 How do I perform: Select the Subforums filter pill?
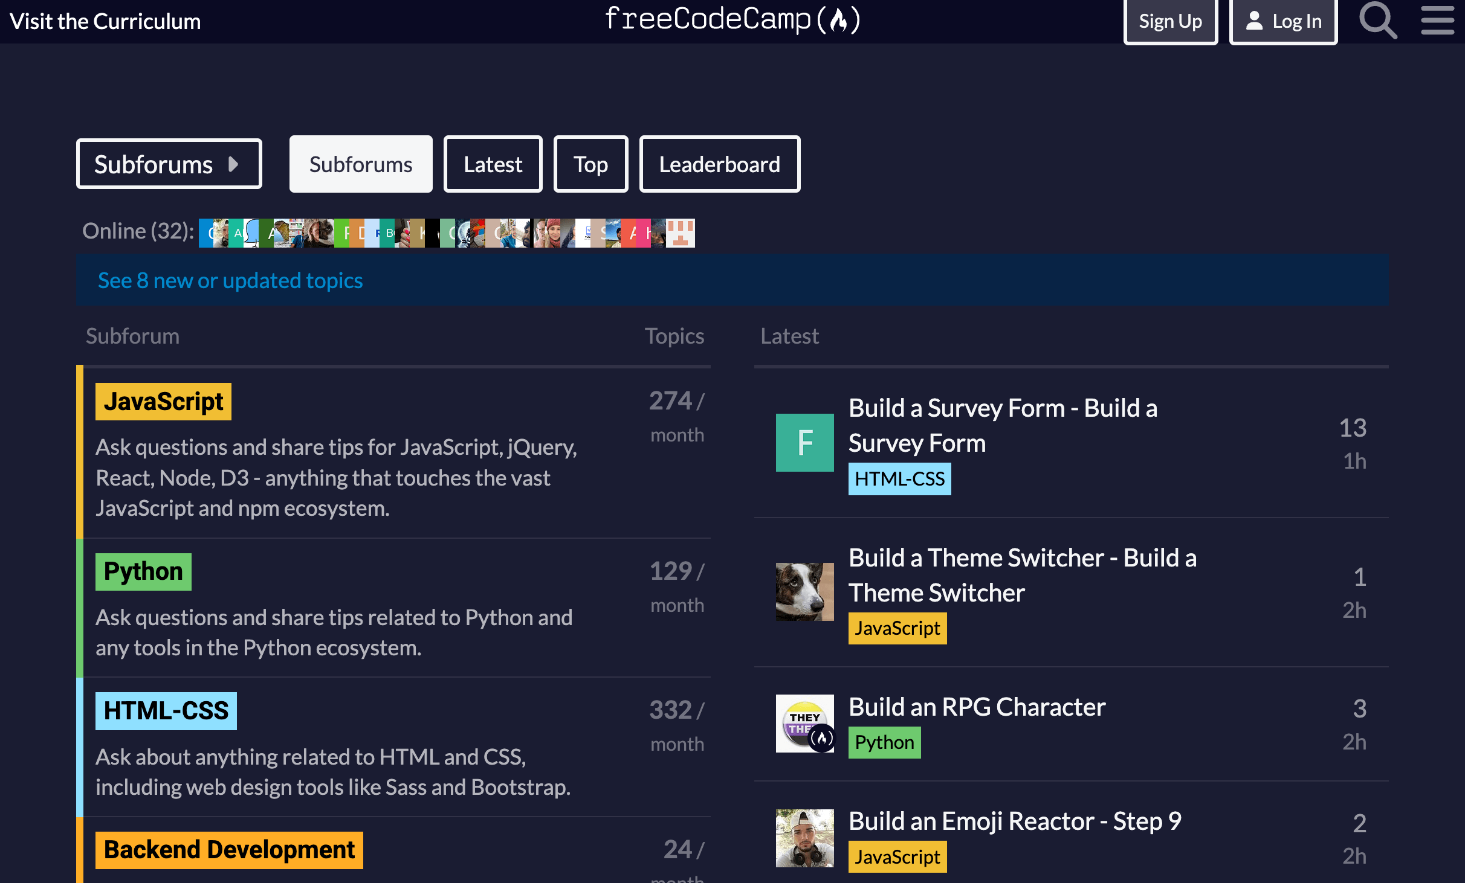pyautogui.click(x=360, y=164)
